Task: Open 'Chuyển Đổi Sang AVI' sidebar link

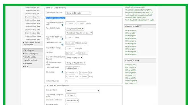Action: [x=32, y=14]
